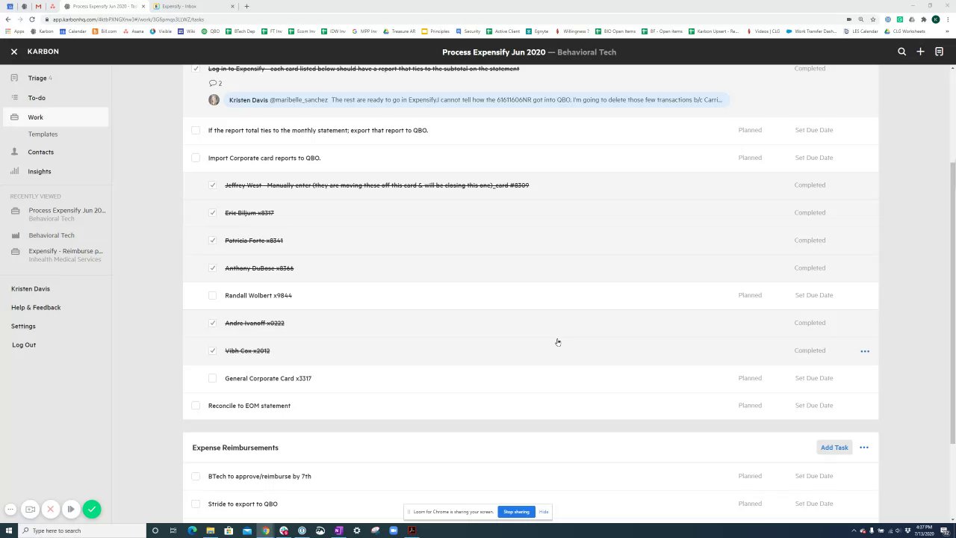The width and height of the screenshot is (956, 538).
Task: Go to To-do in sidebar
Action: point(37,98)
